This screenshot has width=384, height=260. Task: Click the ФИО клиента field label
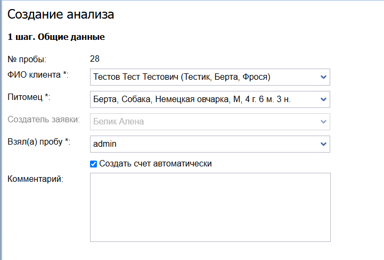(38, 74)
